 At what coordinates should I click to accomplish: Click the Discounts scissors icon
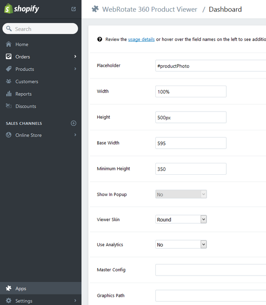click(x=9, y=106)
